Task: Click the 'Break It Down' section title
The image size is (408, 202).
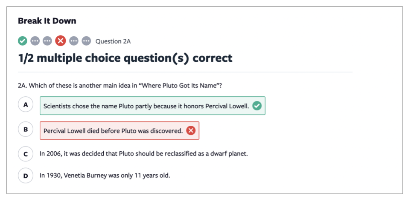Action: coord(47,21)
